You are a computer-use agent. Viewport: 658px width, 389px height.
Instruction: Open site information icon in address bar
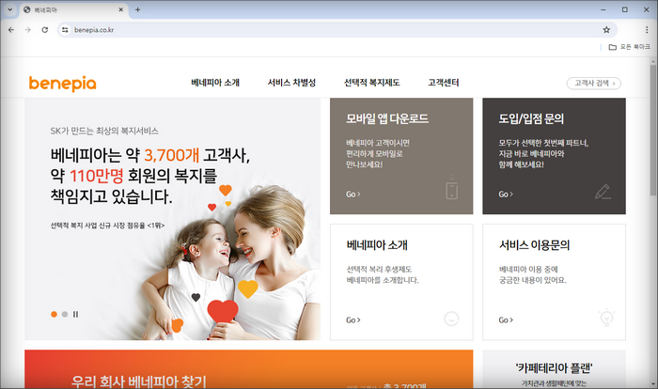(x=65, y=30)
